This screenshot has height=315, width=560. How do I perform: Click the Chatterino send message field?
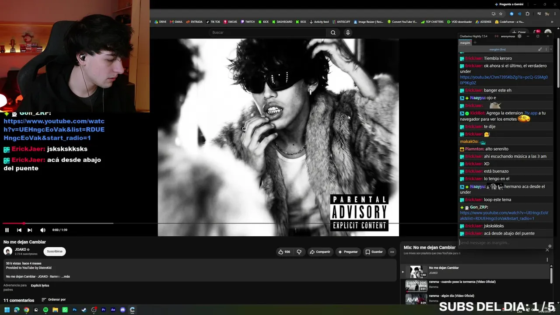502,243
